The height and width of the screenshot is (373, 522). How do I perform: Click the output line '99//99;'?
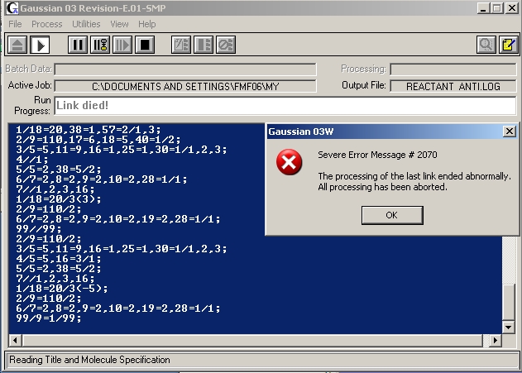pyautogui.click(x=39, y=229)
